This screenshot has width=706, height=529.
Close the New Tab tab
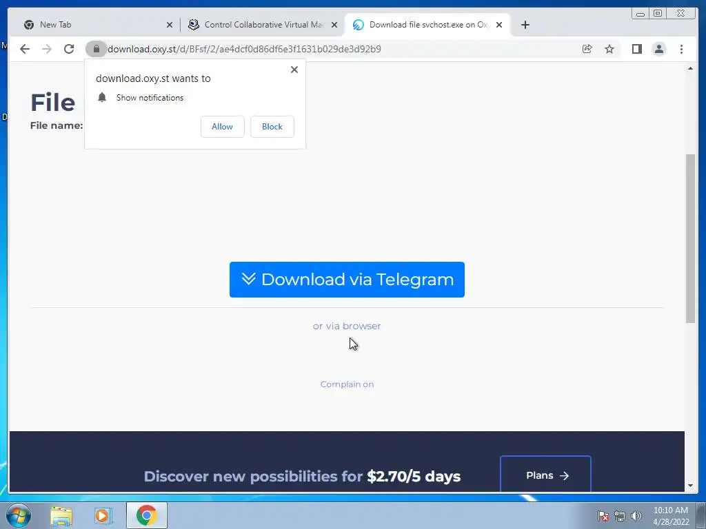tap(170, 25)
